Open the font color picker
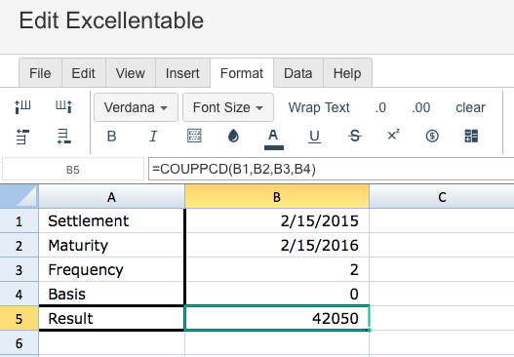The image size is (514, 357). tap(274, 139)
